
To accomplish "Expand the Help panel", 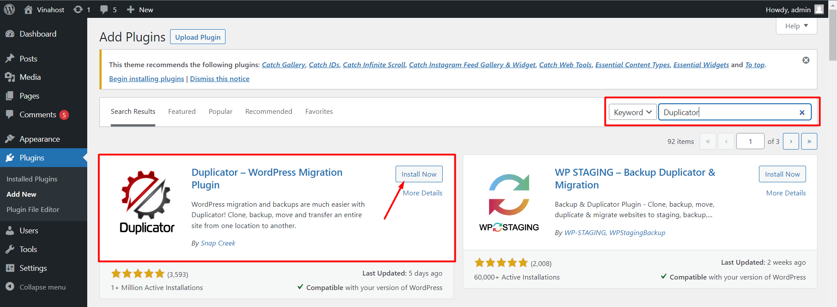I will click(796, 26).
